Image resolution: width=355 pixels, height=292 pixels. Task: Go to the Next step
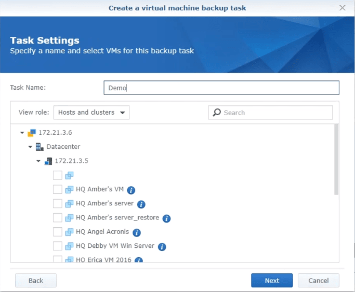[272, 281]
